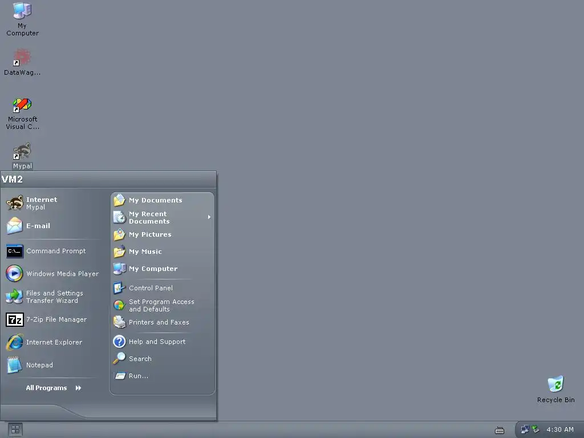
Task: Click the Printers and Faxes icon
Action: pyautogui.click(x=119, y=322)
